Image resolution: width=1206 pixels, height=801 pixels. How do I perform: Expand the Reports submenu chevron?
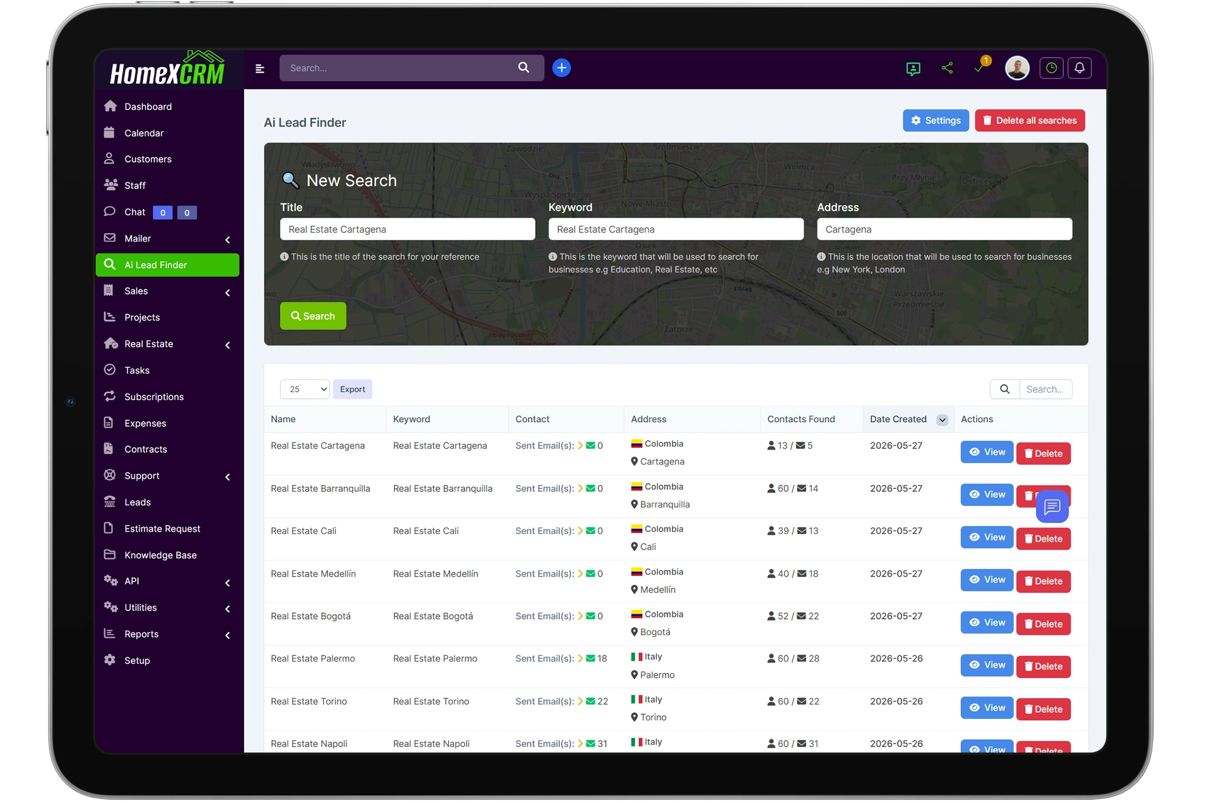point(228,635)
